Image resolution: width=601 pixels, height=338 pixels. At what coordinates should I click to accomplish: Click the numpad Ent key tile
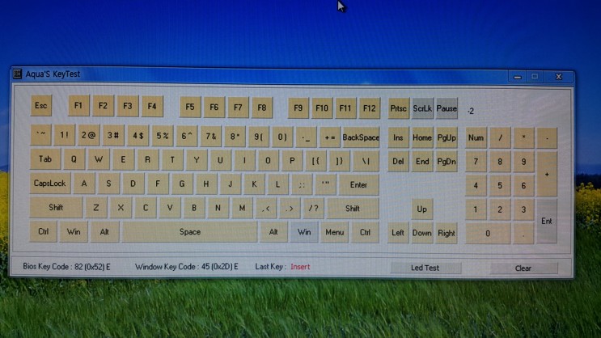tap(547, 221)
